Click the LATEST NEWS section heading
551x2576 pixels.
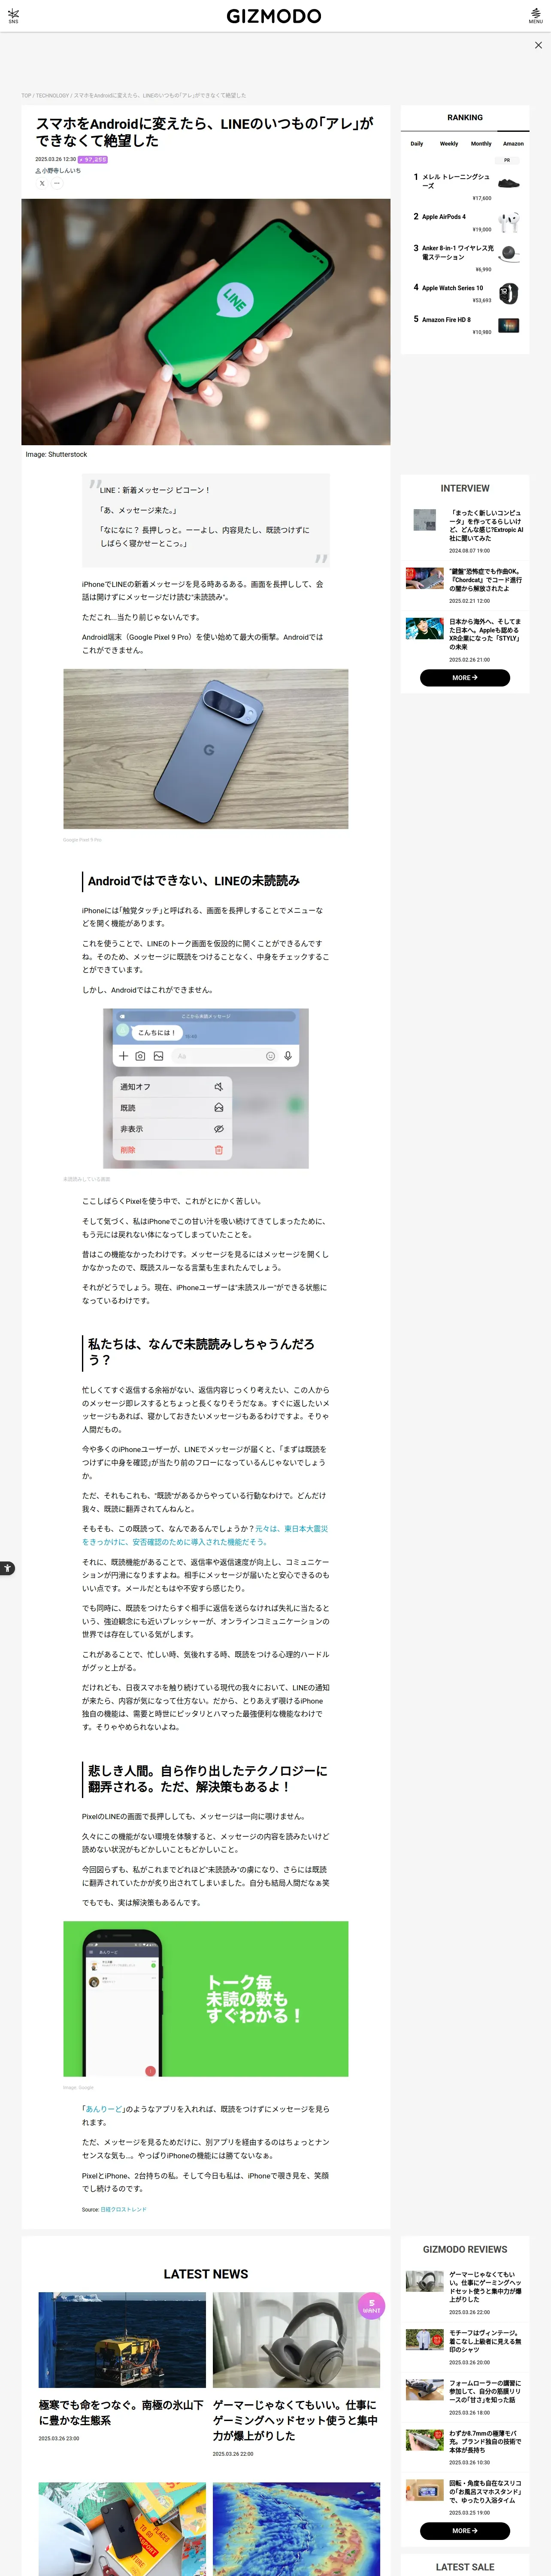click(206, 2274)
